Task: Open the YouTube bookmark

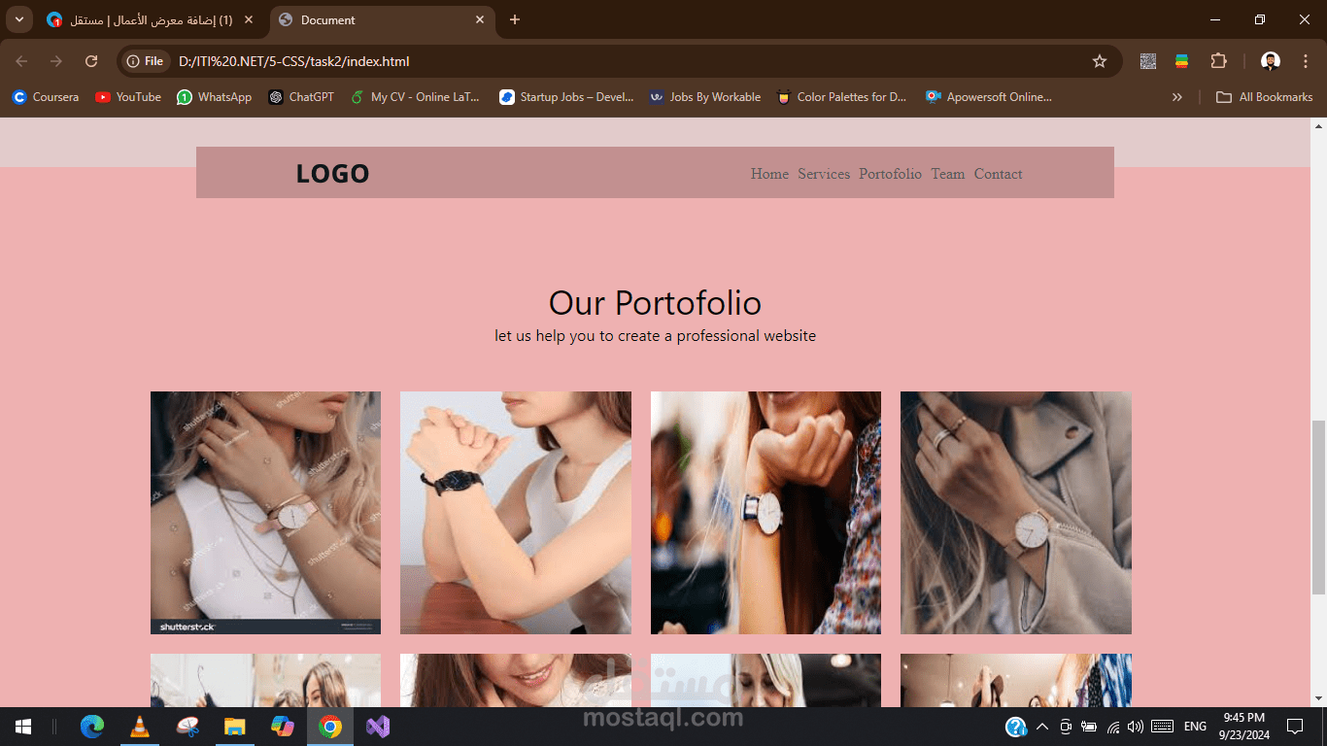Action: (127, 96)
